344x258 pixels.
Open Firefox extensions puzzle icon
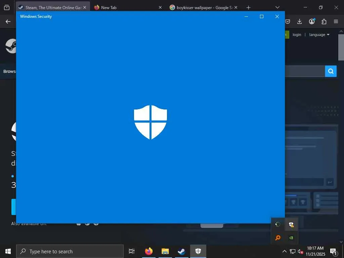(324, 21)
